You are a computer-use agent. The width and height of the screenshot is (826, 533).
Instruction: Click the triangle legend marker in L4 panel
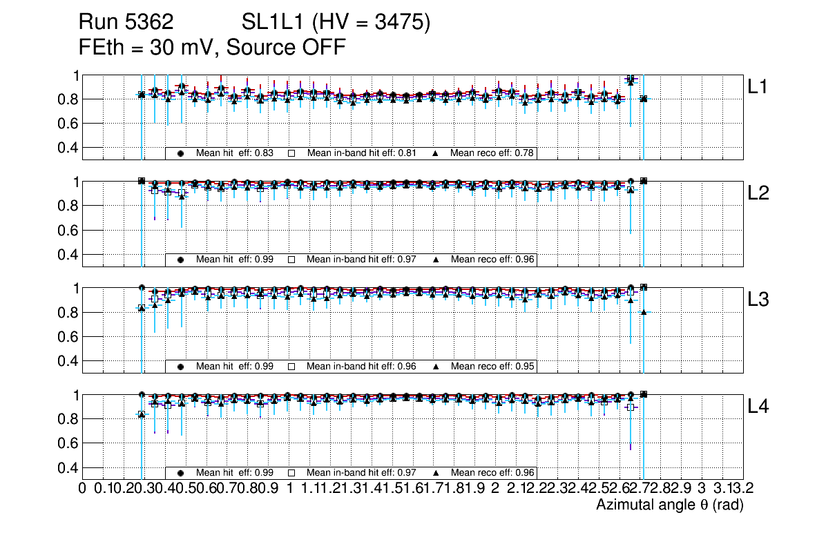pyautogui.click(x=436, y=473)
